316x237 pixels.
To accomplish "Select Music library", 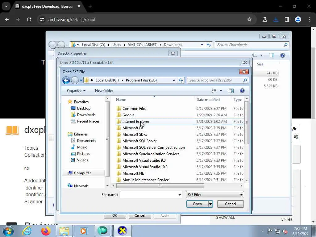I will pos(82,147).
